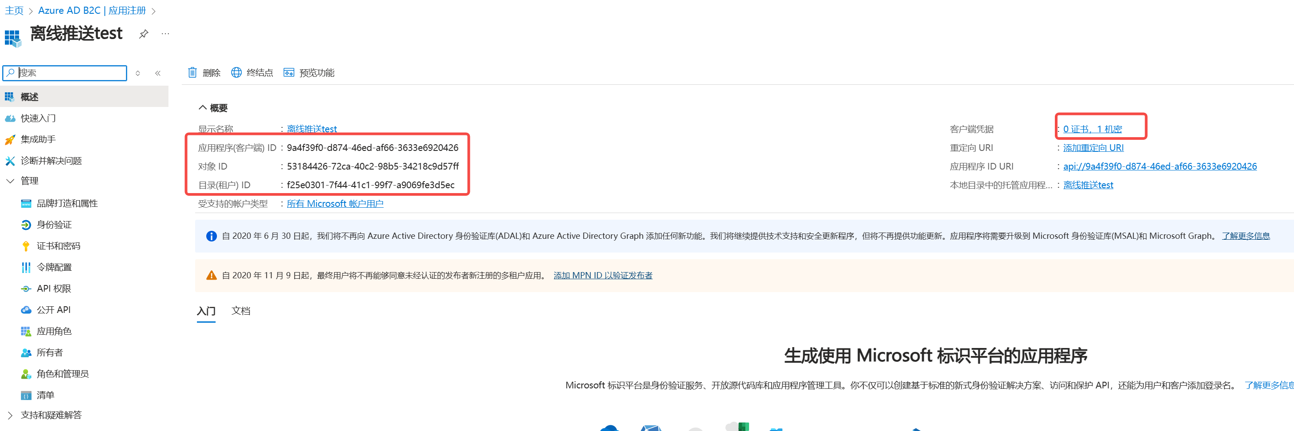1294x431 pixels.
Task: Open 终结点 (Endpoints) panel
Action: coord(252,72)
